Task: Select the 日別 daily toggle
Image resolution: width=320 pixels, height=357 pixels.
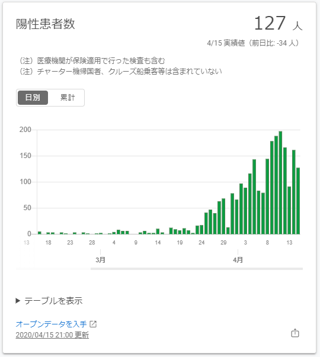Action: click(x=33, y=98)
